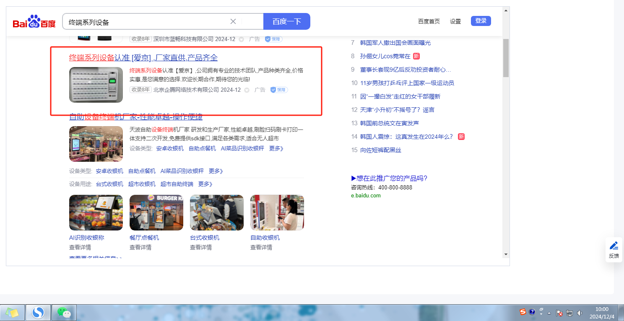Screen dimensions: 624x321
Task: Open the result 自助设备终端机厂家-性能卓越-操作便捷
Action: click(136, 116)
